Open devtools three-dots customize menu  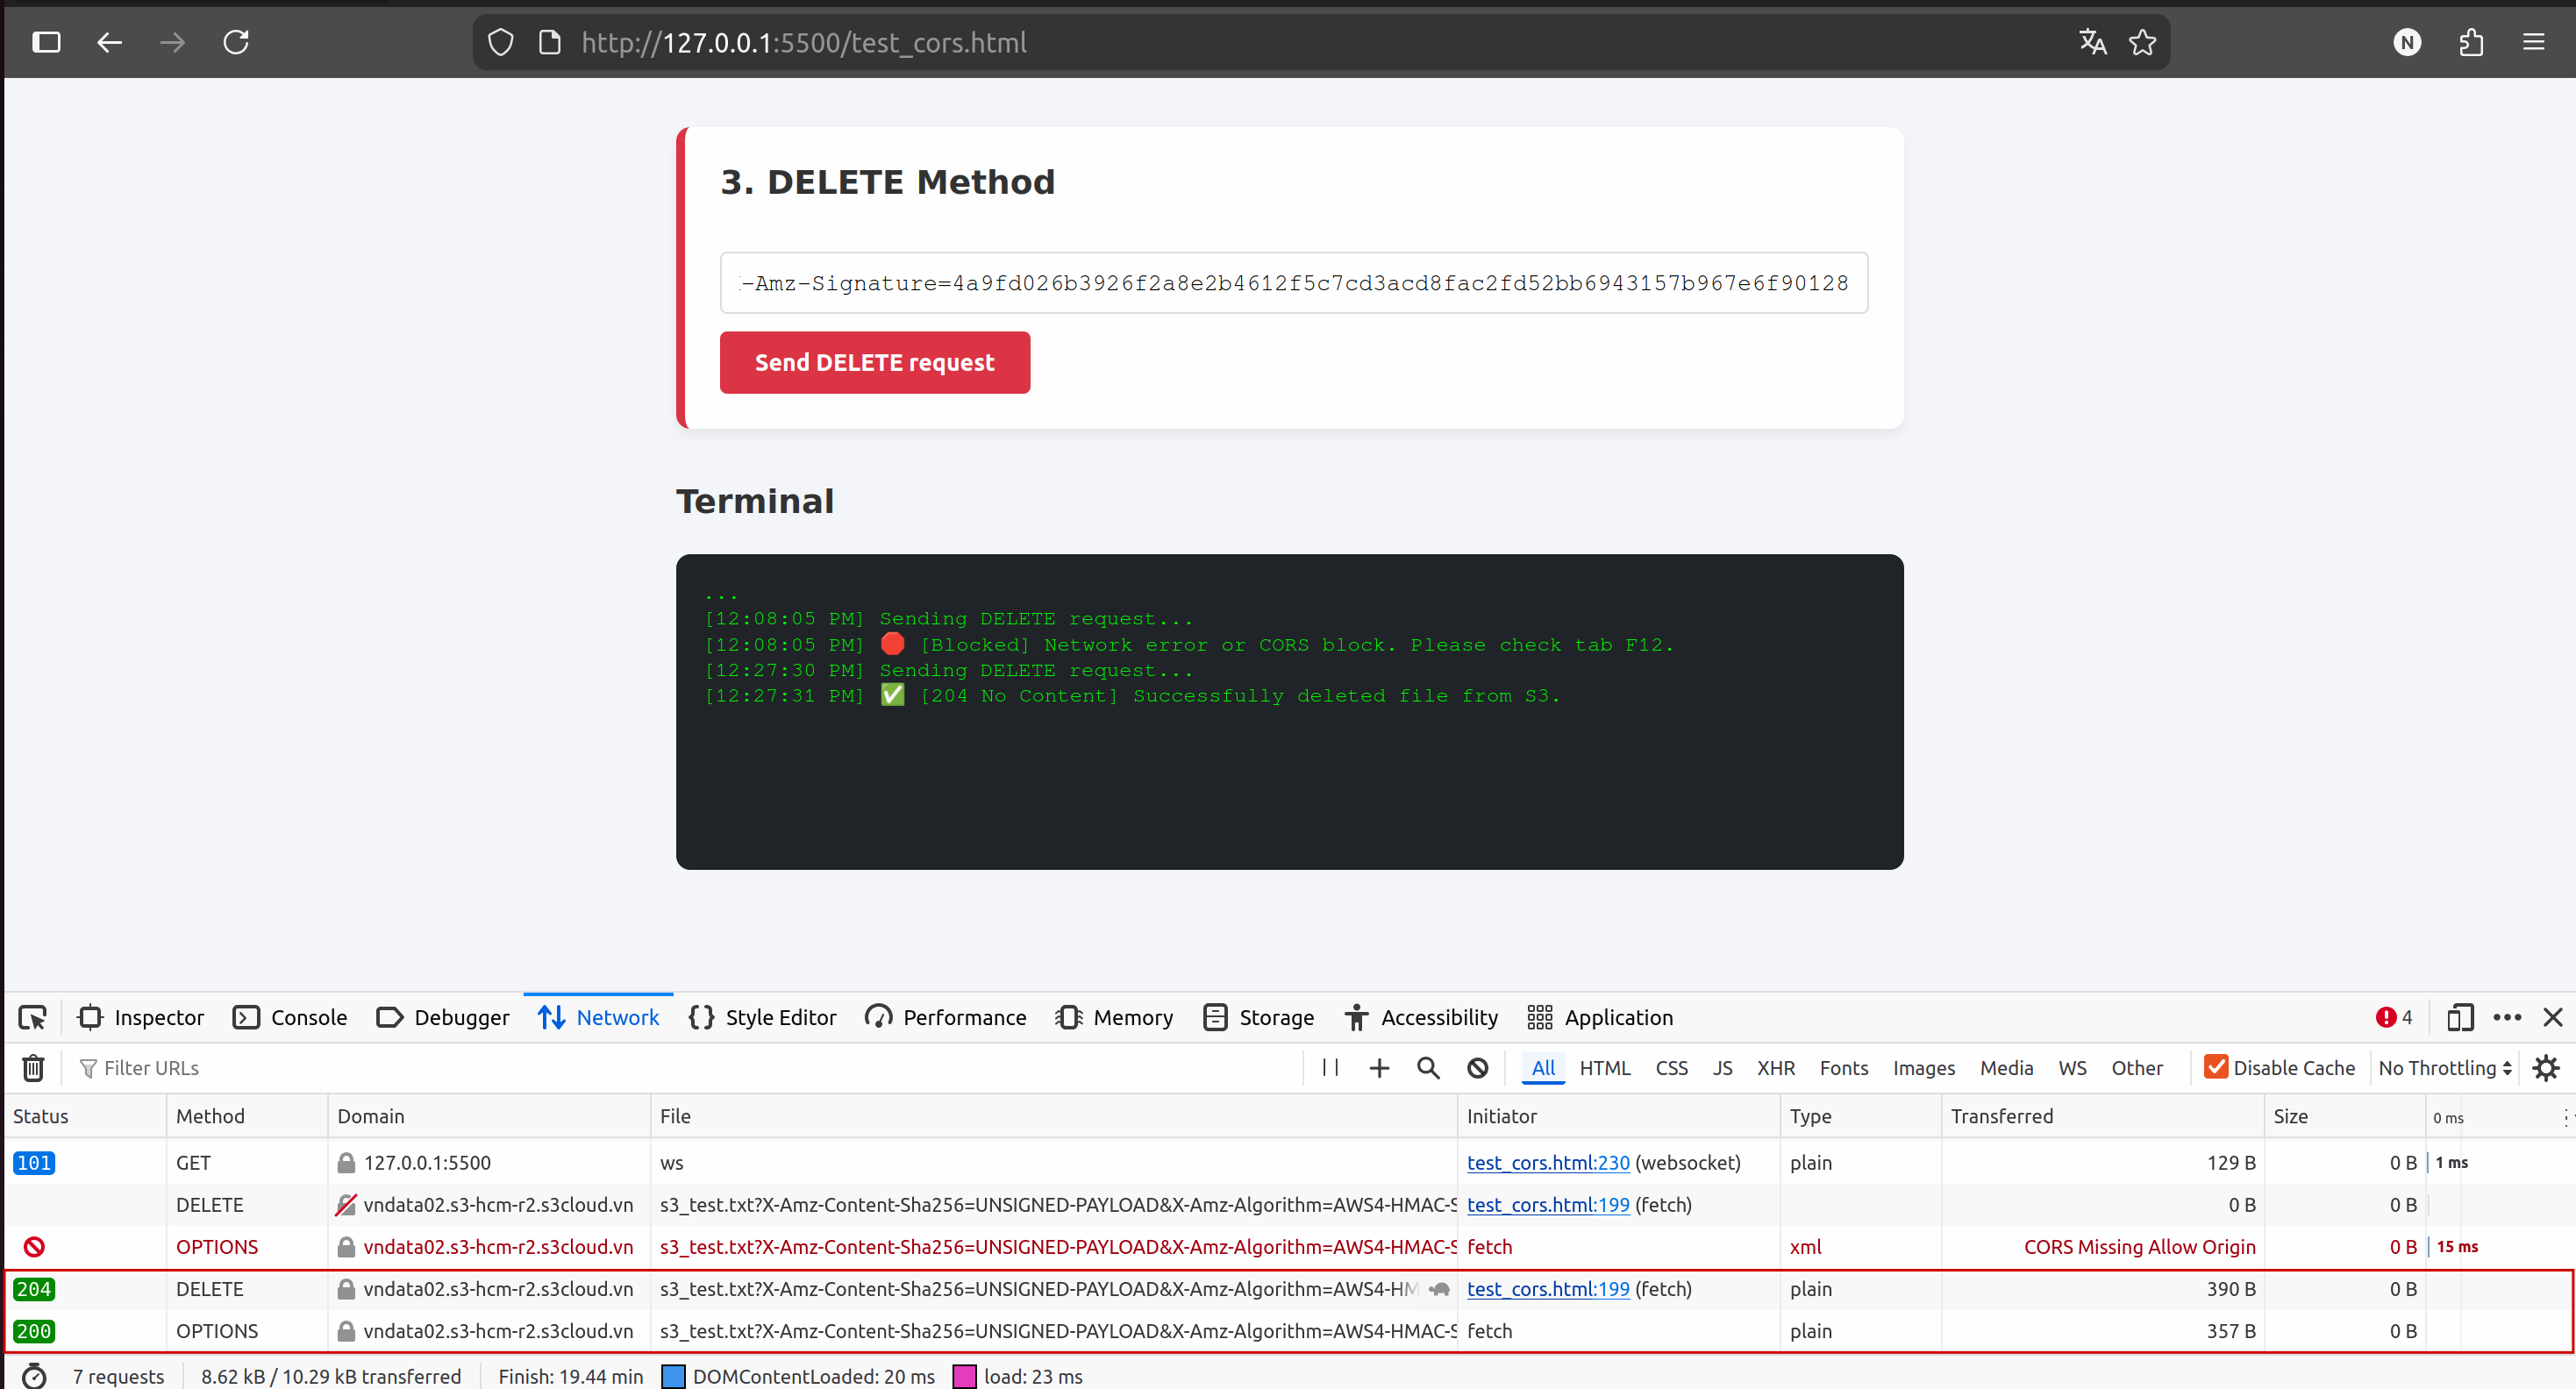click(2507, 1018)
